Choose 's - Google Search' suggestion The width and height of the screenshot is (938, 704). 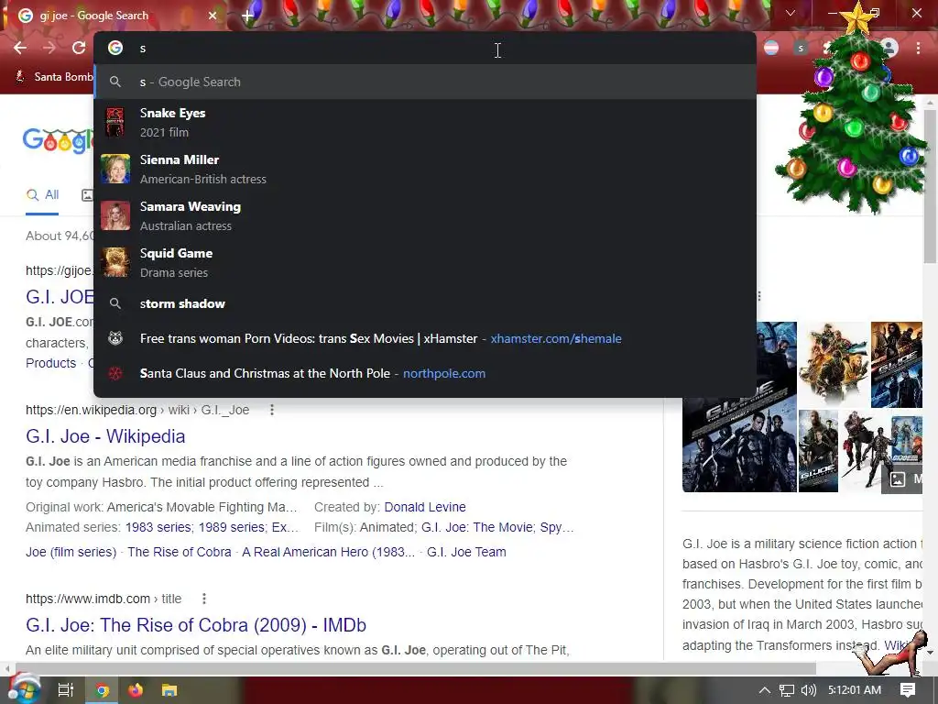coord(425,82)
